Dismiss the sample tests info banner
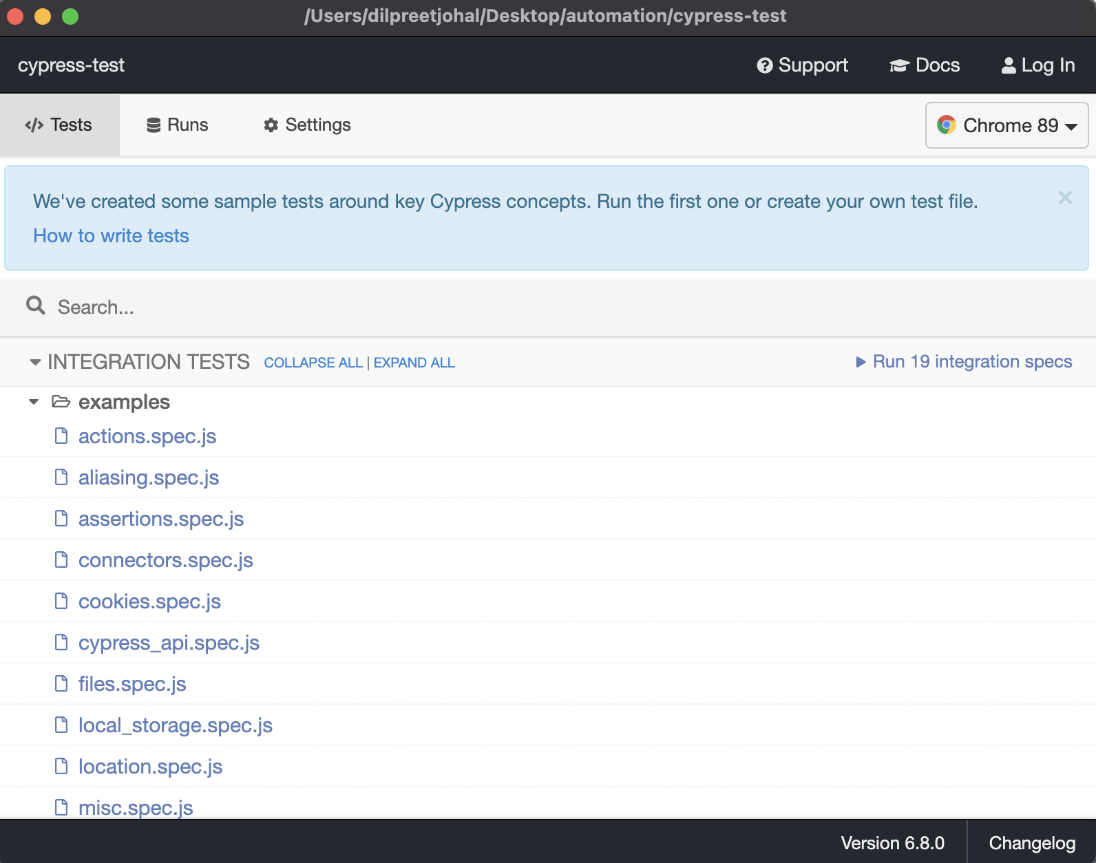 click(1065, 198)
